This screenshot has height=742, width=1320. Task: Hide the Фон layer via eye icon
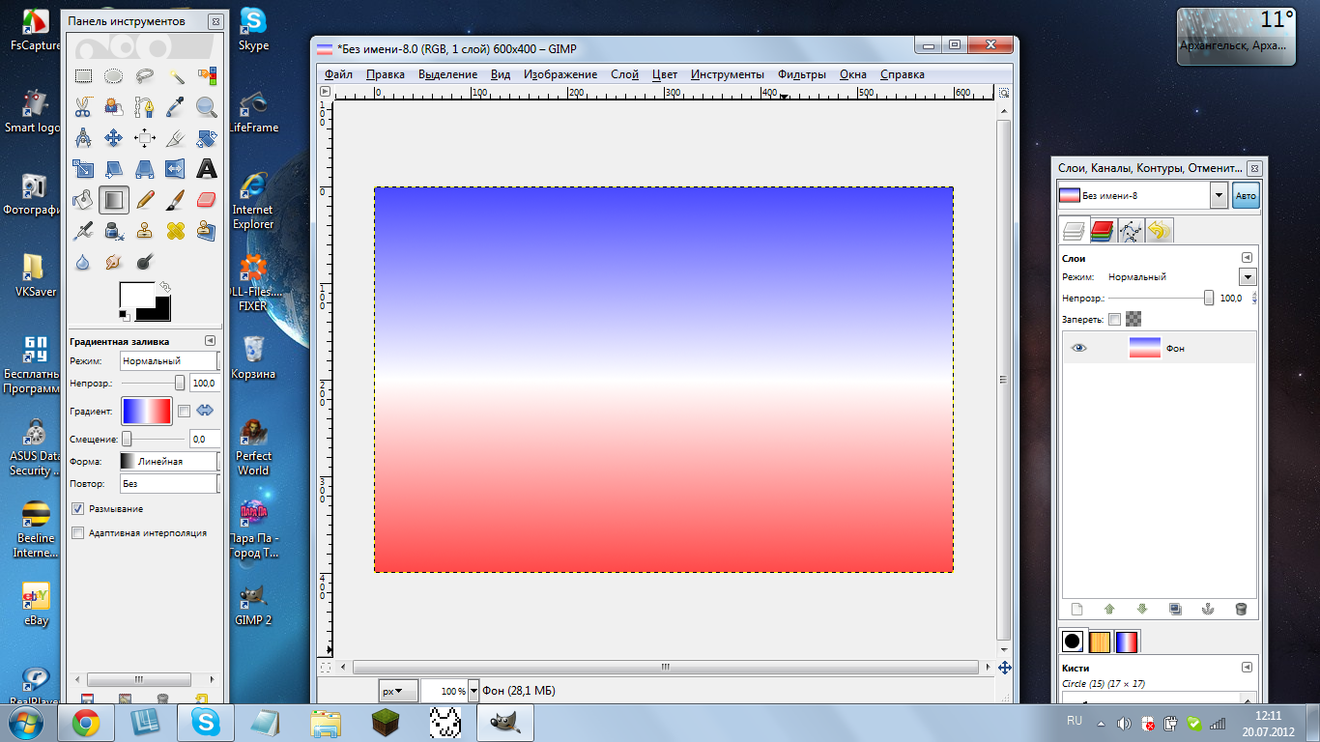[x=1078, y=348]
